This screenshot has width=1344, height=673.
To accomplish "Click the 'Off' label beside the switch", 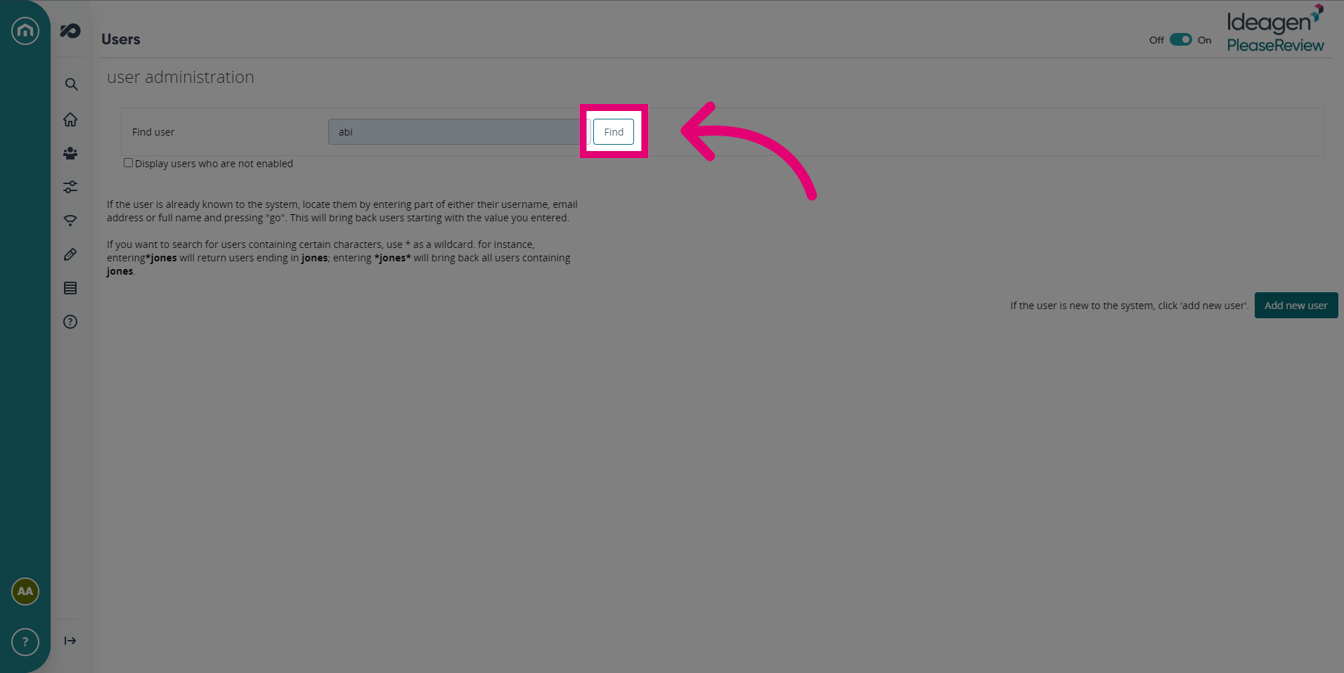I will (x=1156, y=40).
